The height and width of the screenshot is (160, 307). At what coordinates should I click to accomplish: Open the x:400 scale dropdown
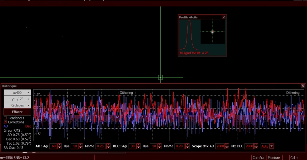tap(17, 92)
